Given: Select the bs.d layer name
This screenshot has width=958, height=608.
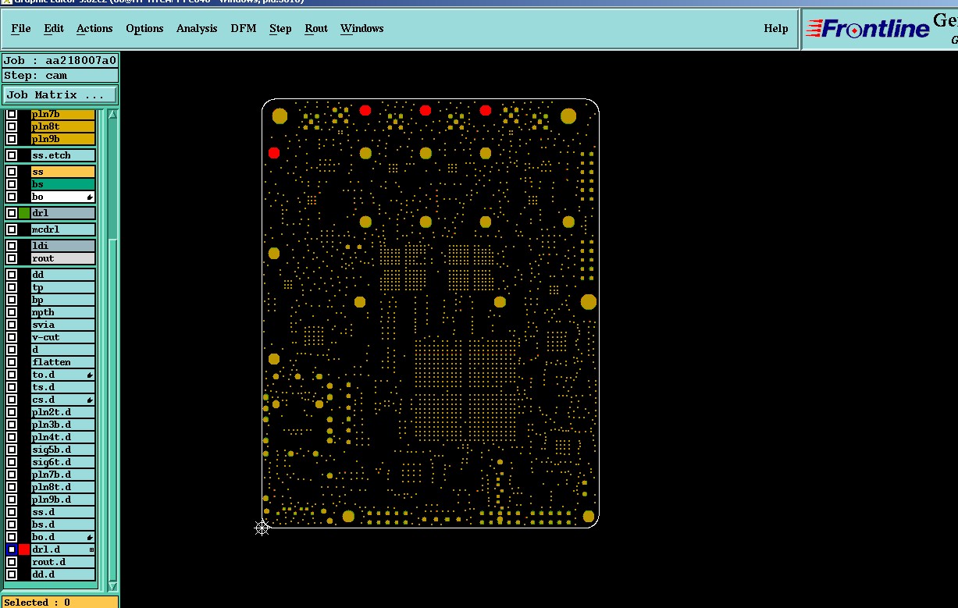Looking at the screenshot, I should pyautogui.click(x=62, y=524).
